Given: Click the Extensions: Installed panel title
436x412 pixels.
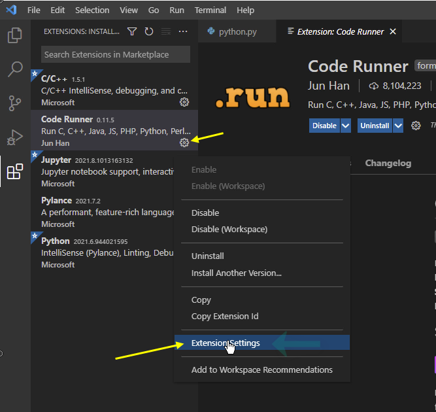Looking at the screenshot, I should tap(82, 31).
